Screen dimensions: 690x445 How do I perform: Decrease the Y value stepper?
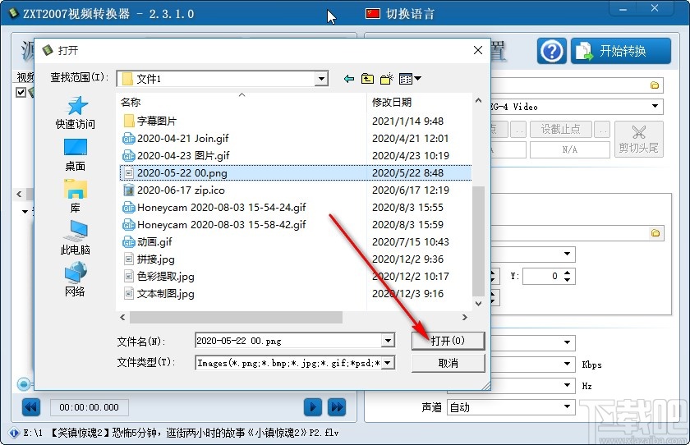568,280
